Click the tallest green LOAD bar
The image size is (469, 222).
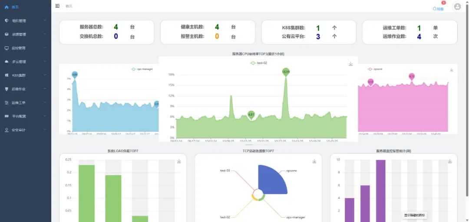tap(87, 193)
